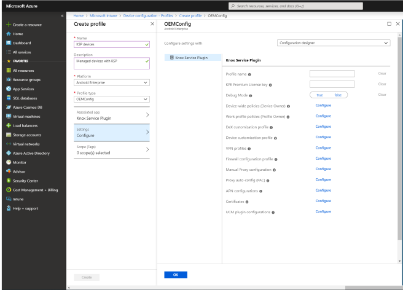The height and width of the screenshot is (290, 403).
Task: Set Debug Mode to true
Action: coord(319,95)
